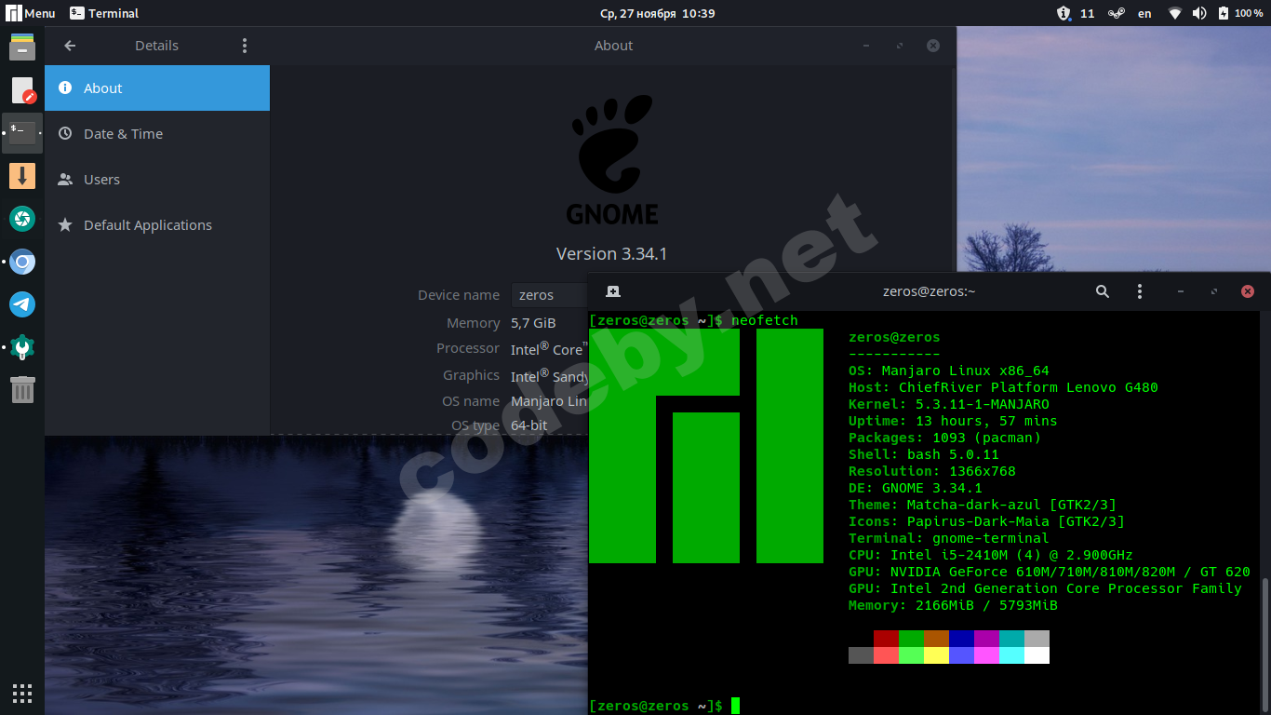Click the 'zeros@zeros' neofetch header text
The width and height of the screenshot is (1271, 715).
click(x=894, y=337)
